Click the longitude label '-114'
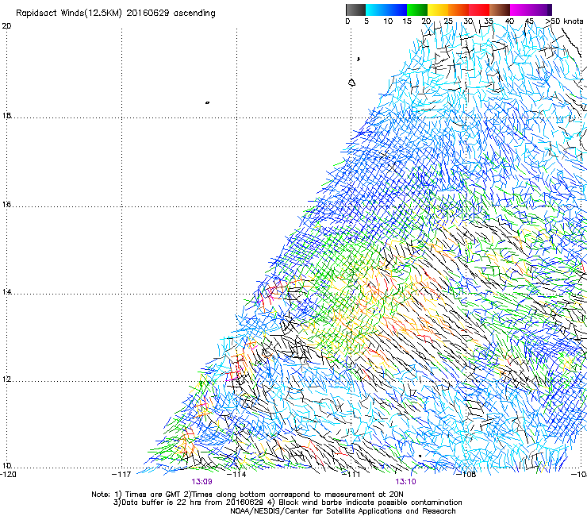The height and width of the screenshot is (516, 587). [x=236, y=475]
